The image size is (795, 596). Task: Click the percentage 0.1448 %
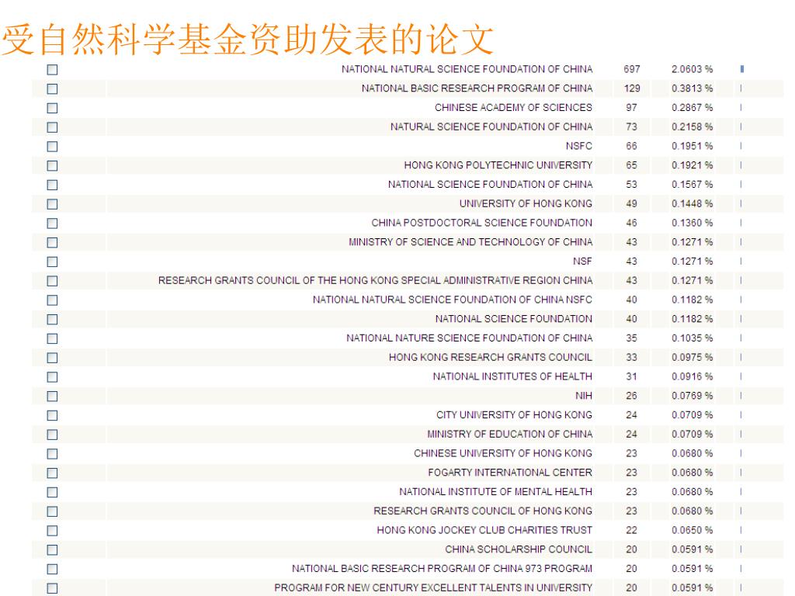(692, 204)
